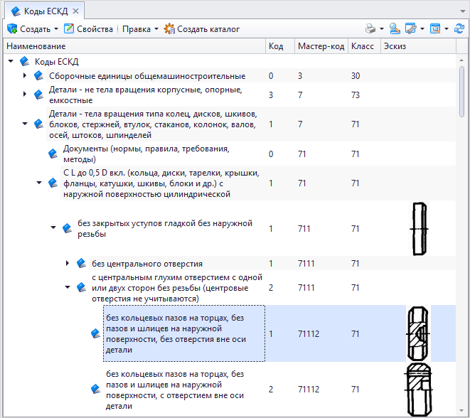Refresh the list with the refresh icon

(460, 29)
